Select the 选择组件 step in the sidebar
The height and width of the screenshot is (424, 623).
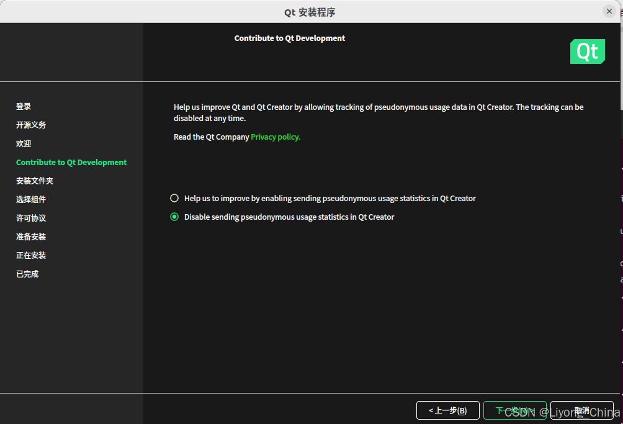click(31, 199)
